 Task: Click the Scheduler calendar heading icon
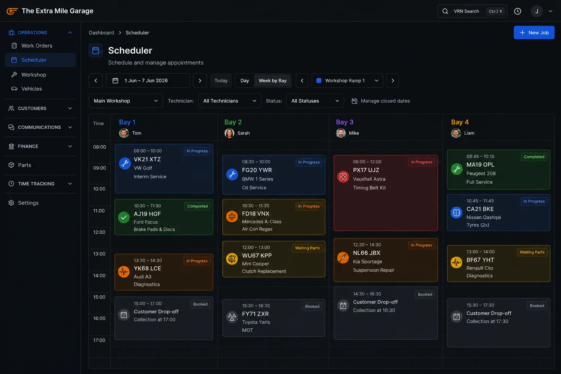tap(96, 51)
